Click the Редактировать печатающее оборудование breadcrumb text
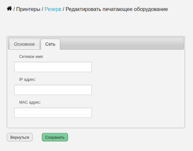This screenshot has width=193, height=151. coord(117,9)
